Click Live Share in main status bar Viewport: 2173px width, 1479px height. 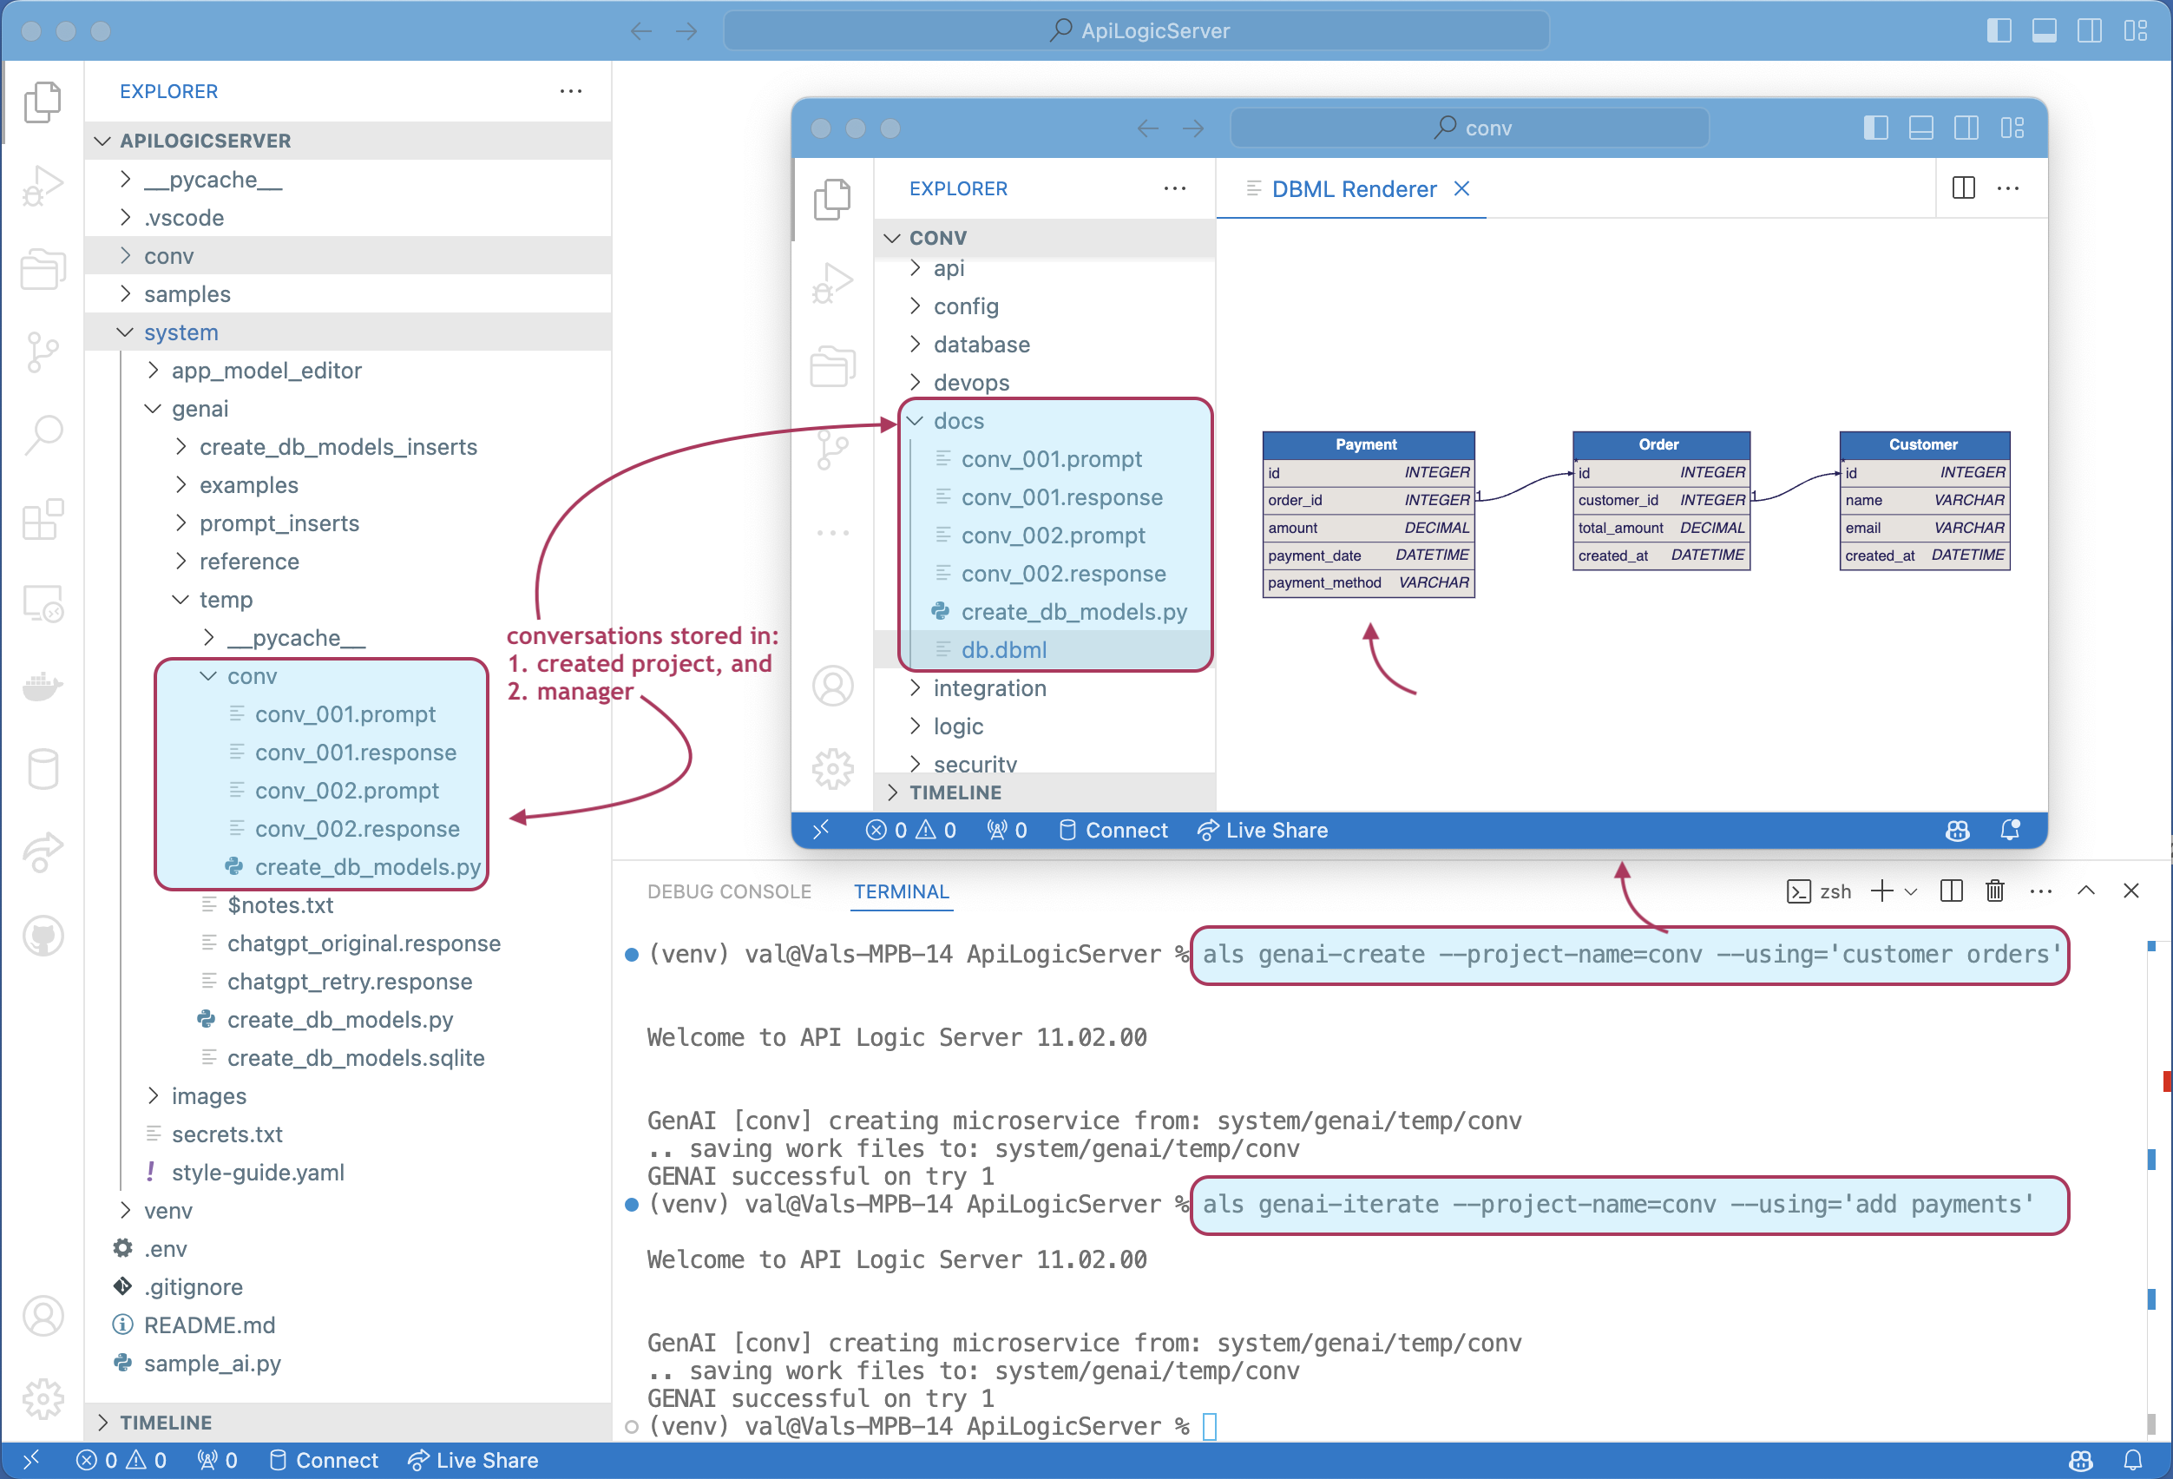[473, 1459]
